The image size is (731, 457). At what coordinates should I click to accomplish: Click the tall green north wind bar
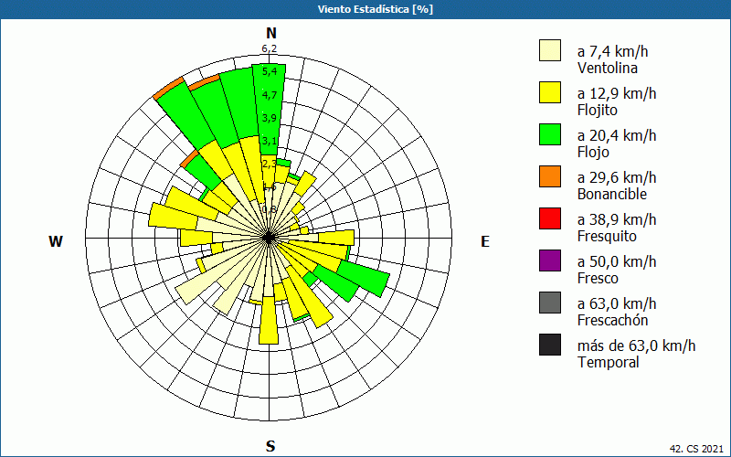[x=269, y=110]
